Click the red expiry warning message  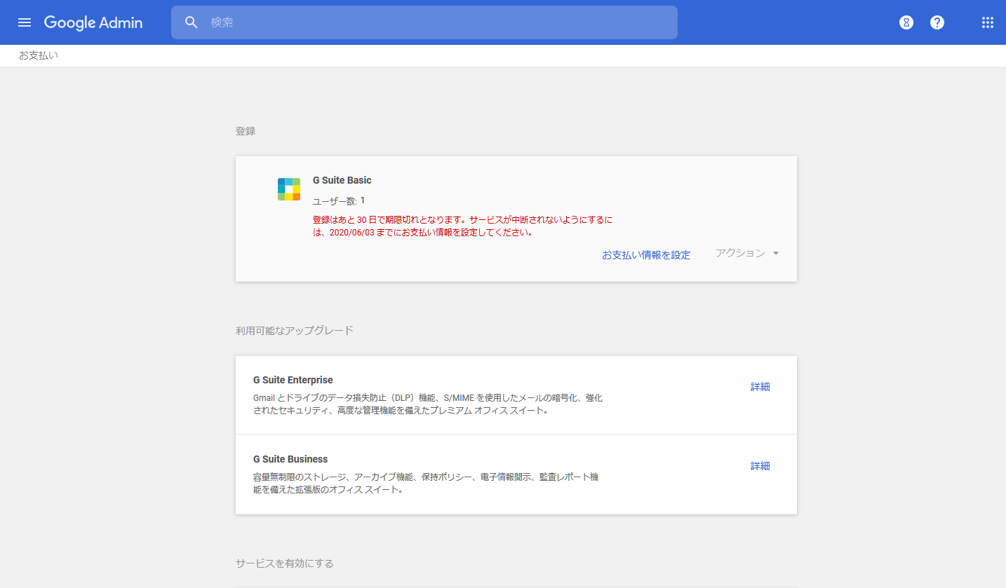(x=463, y=226)
